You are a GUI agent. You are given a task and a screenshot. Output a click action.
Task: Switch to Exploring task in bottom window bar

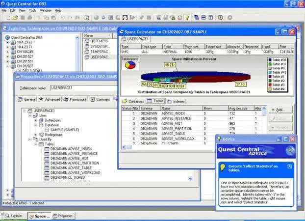click(15, 216)
